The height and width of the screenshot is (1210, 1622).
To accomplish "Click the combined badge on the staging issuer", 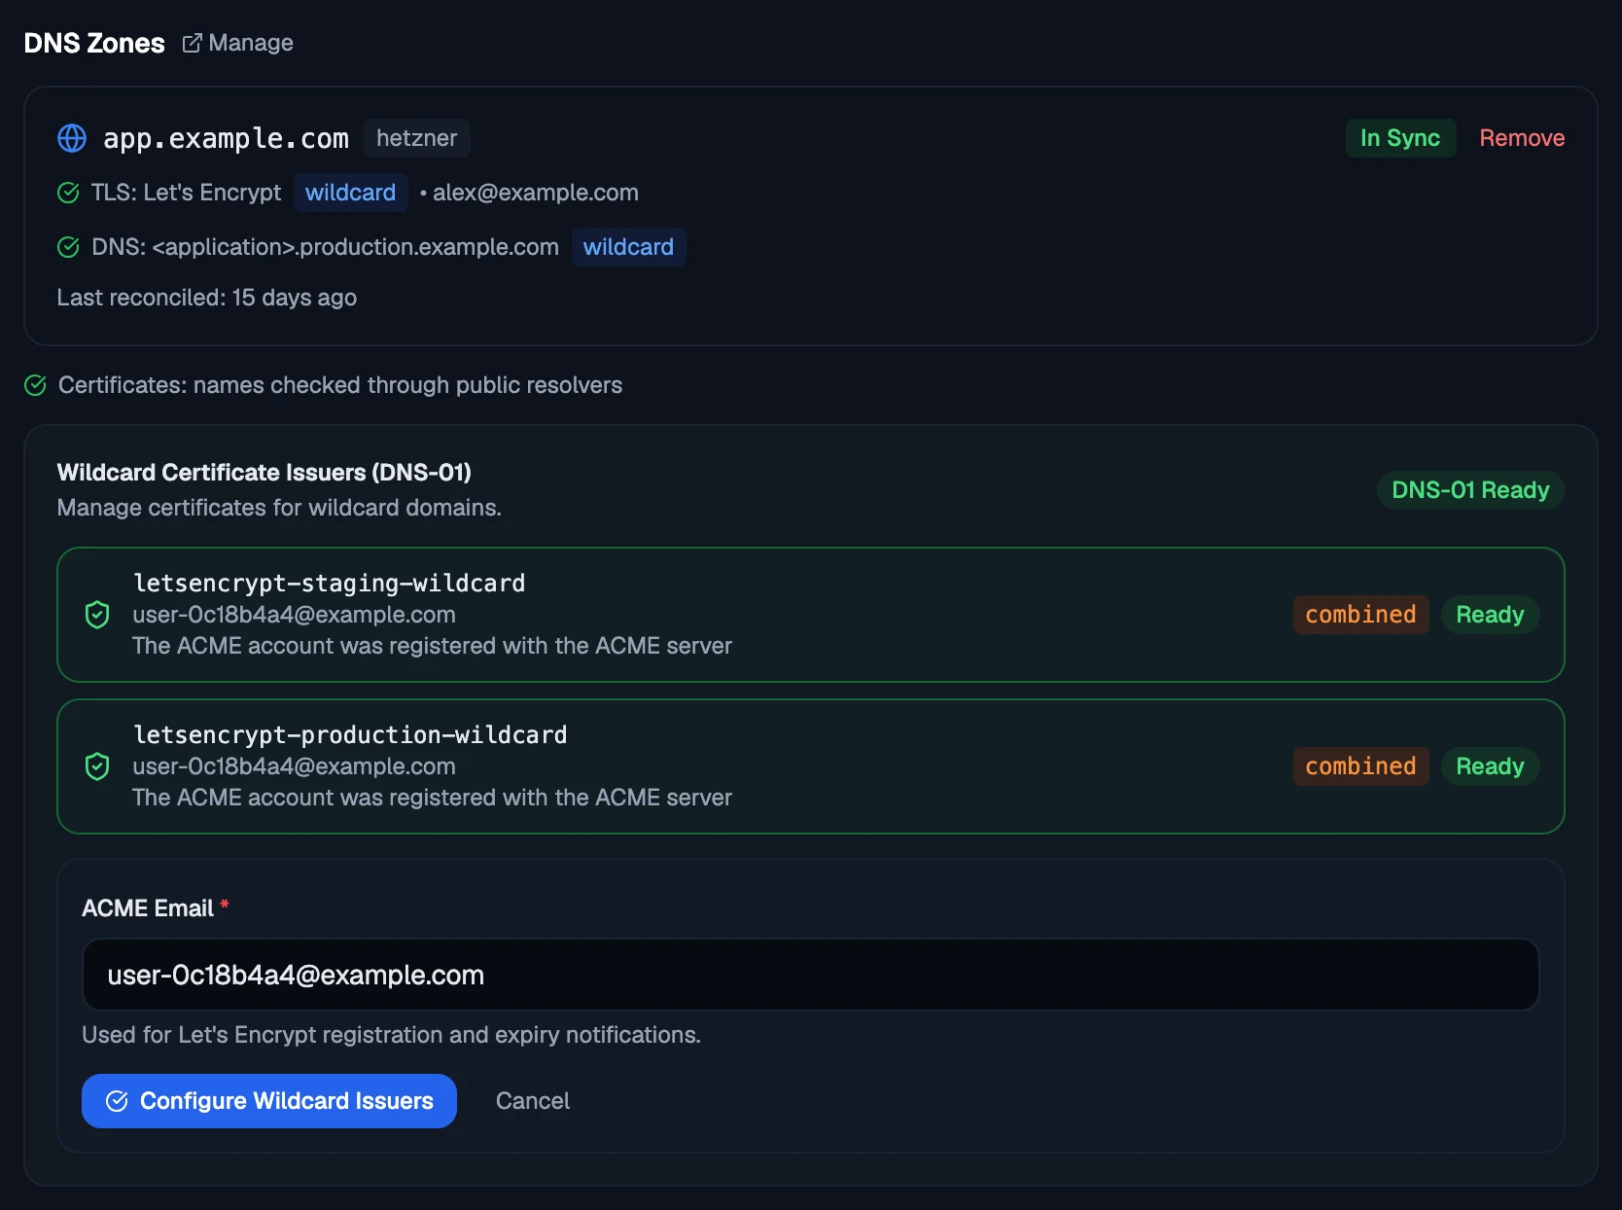I will [1360, 615].
